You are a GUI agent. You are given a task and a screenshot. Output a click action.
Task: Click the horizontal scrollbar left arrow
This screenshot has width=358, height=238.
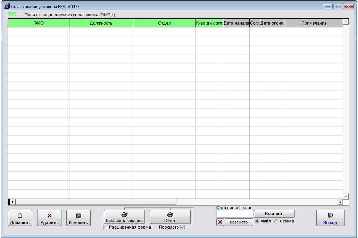point(12,202)
